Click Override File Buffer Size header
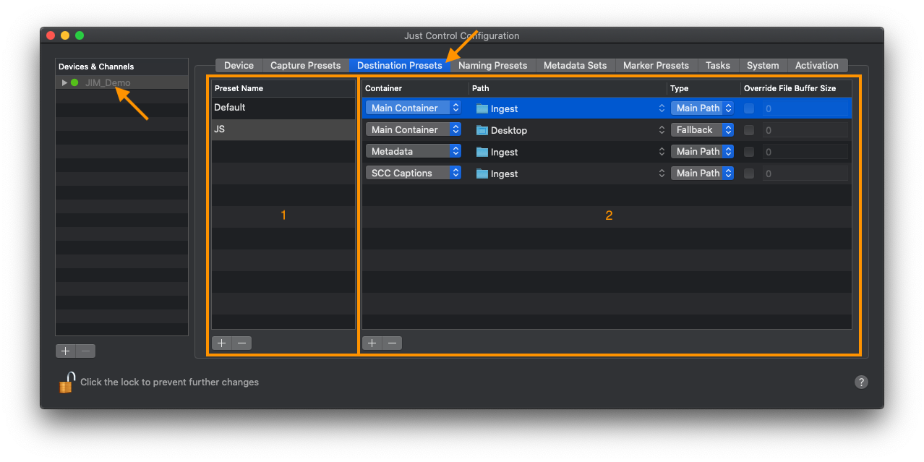The image size is (924, 462). pos(796,88)
